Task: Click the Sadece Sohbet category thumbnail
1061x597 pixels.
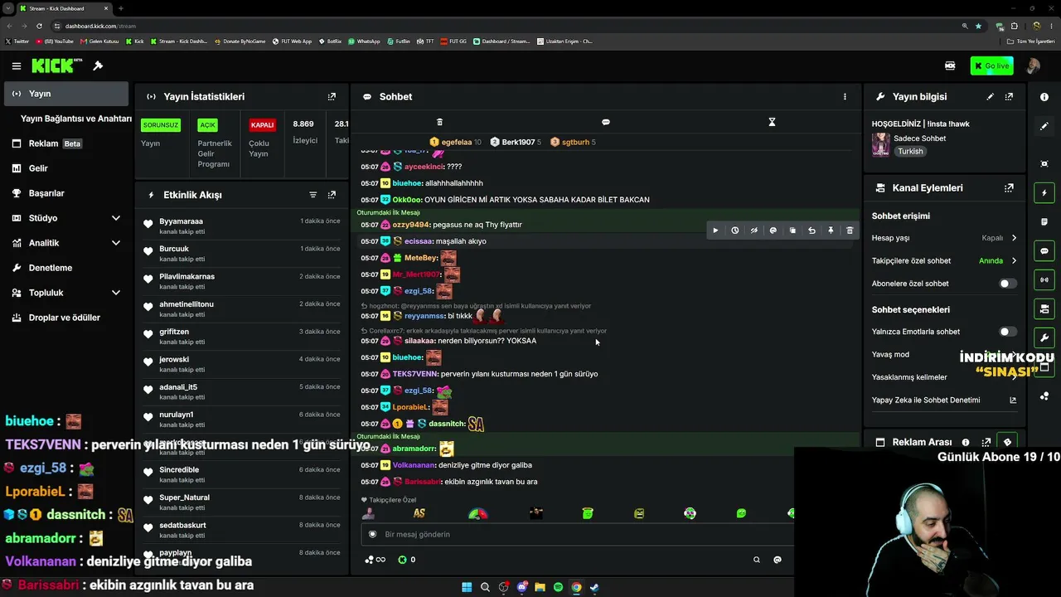Action: (x=880, y=144)
